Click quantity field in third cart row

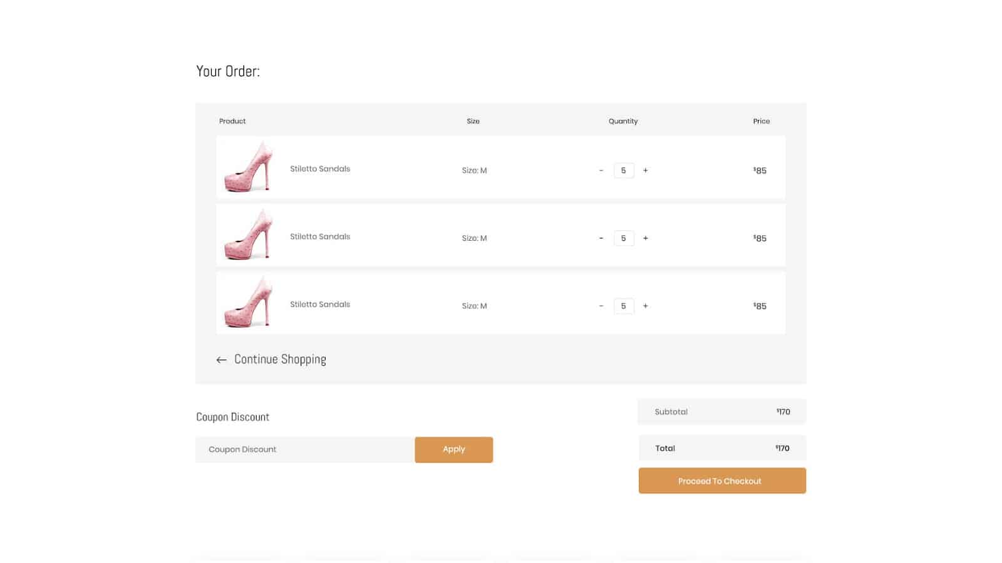coord(624,306)
